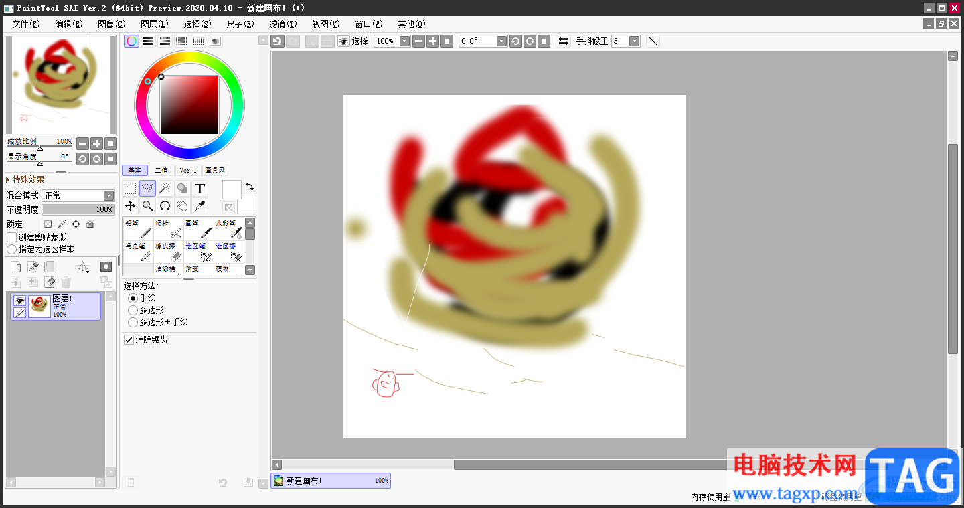Viewport: 964px width, 508px height.
Task: Enable 指定为选区样本 option
Action: [x=12, y=250]
